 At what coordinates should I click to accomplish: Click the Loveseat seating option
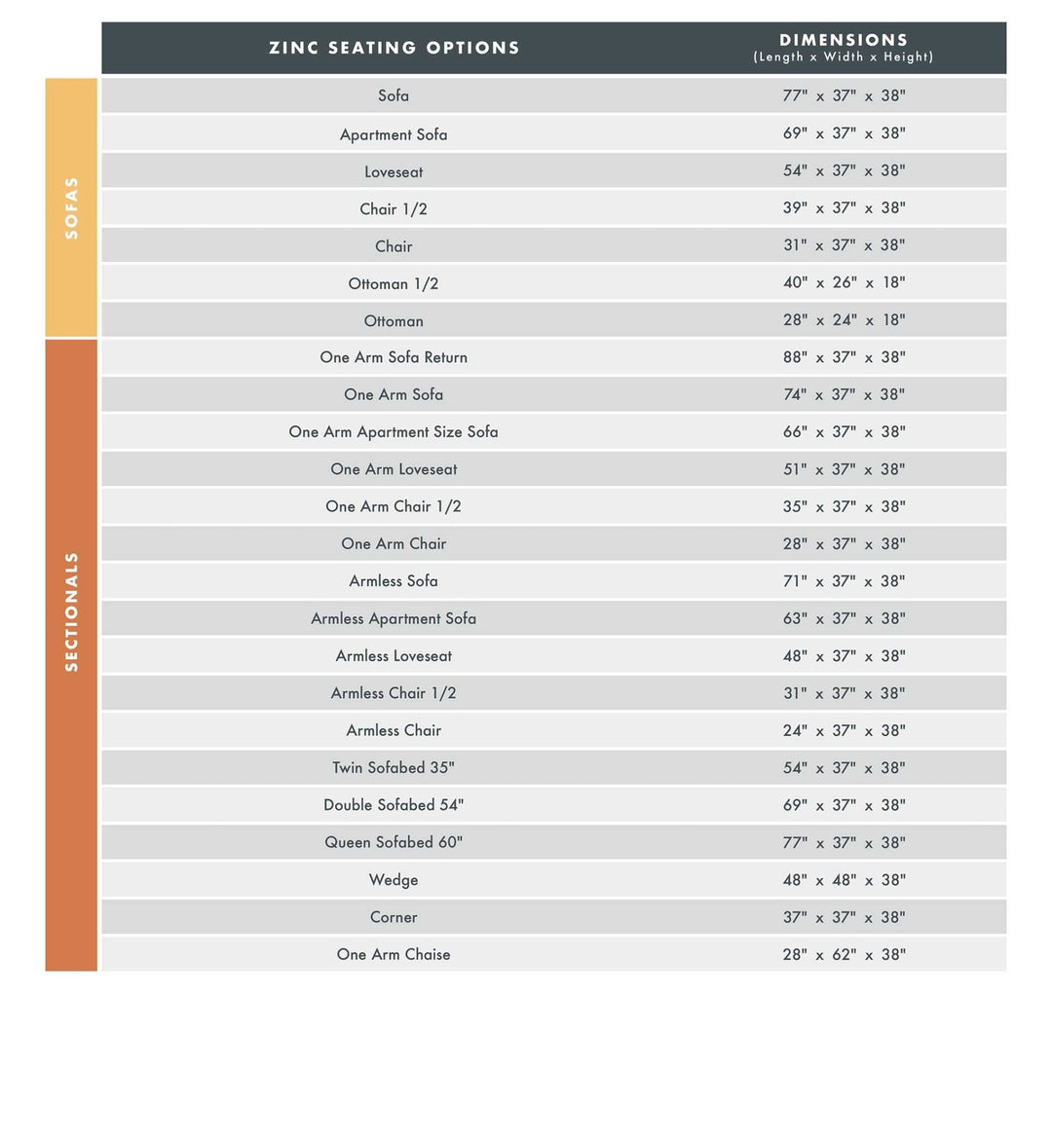pyautogui.click(x=394, y=172)
